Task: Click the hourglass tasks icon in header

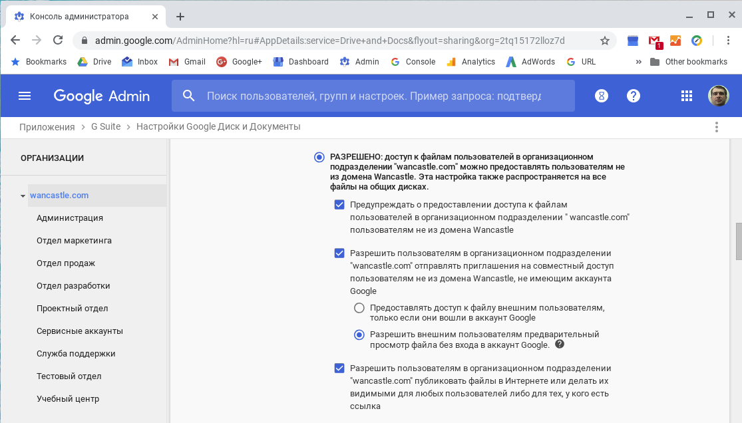Action: 602,96
